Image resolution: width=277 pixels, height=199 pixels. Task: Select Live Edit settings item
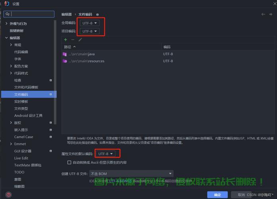(x=21, y=158)
